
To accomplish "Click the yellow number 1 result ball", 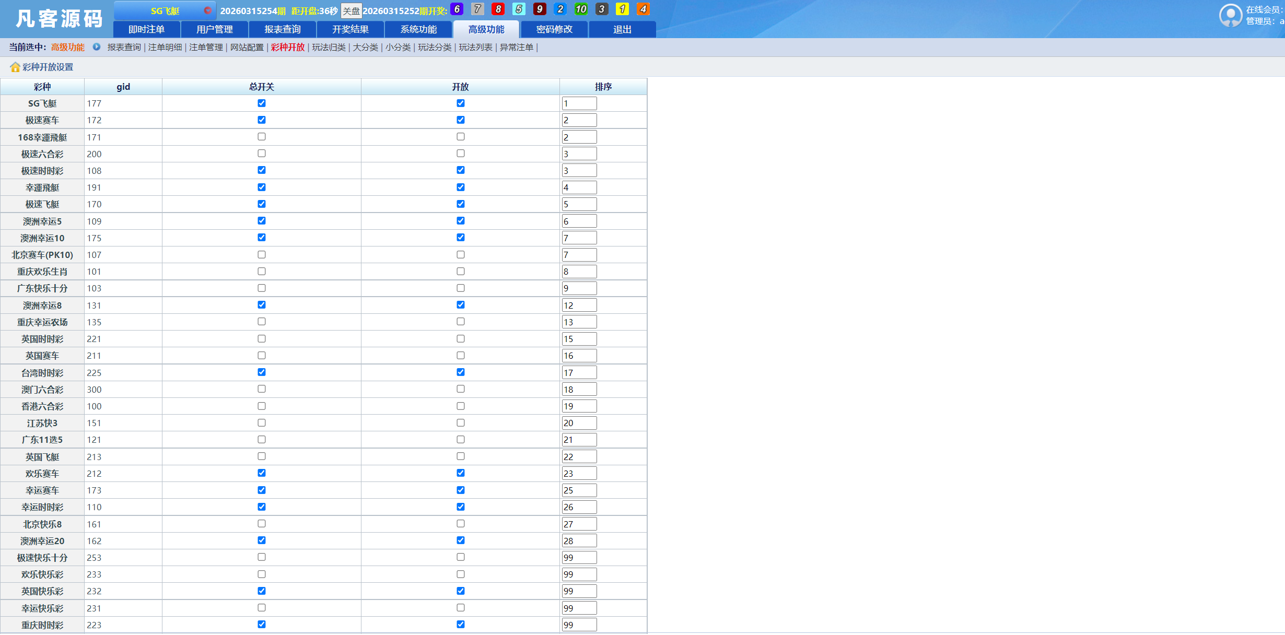I will point(622,9).
